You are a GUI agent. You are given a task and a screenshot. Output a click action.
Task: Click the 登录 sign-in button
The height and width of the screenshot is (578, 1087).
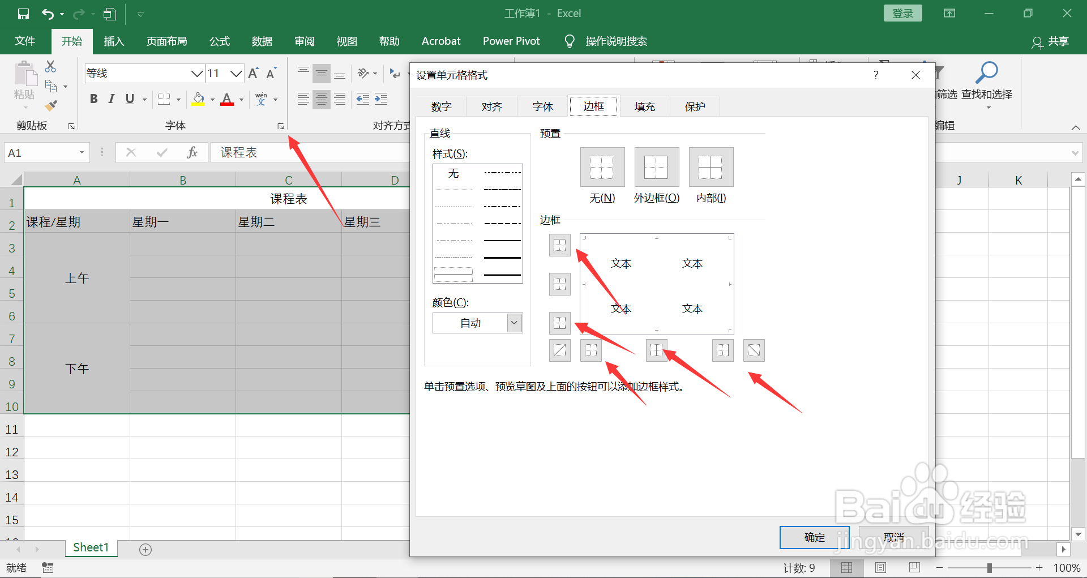click(x=902, y=14)
